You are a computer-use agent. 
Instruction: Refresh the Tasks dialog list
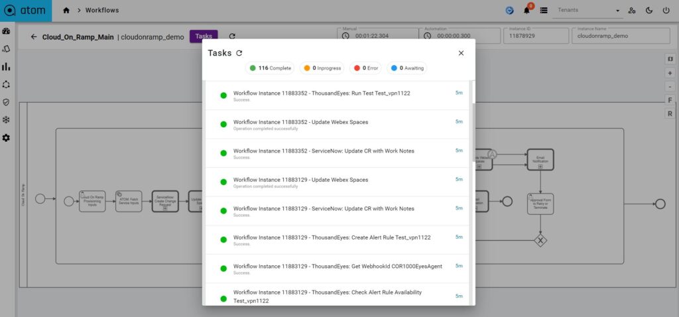point(239,53)
